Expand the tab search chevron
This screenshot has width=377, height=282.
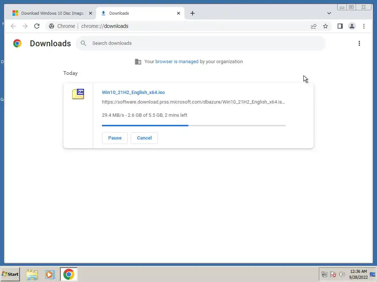(x=329, y=13)
